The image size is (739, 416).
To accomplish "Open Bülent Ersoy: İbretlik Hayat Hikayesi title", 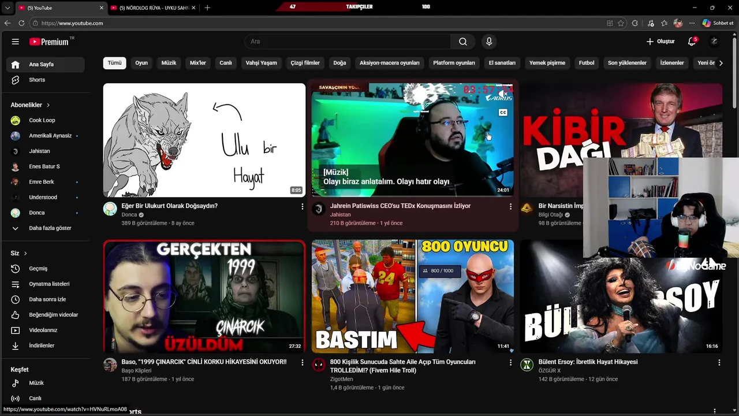I will pyautogui.click(x=588, y=362).
